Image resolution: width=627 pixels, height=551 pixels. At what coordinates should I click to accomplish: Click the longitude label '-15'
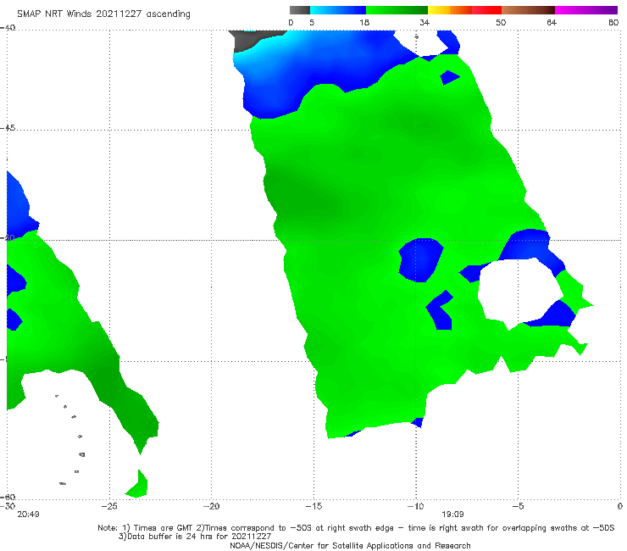coord(313,506)
